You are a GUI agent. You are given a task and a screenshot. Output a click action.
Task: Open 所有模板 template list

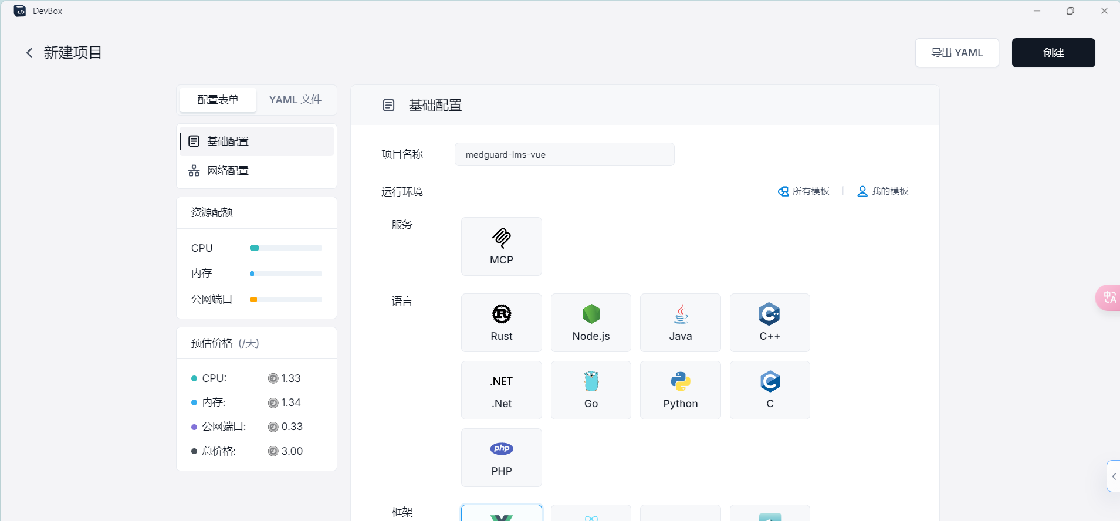click(804, 191)
